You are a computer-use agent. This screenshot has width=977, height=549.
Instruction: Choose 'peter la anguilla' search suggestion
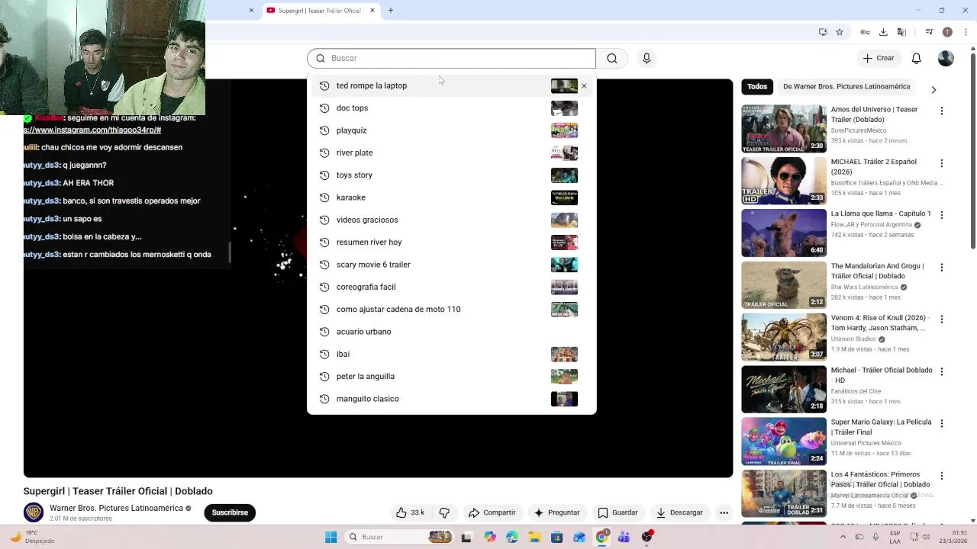tap(452, 377)
